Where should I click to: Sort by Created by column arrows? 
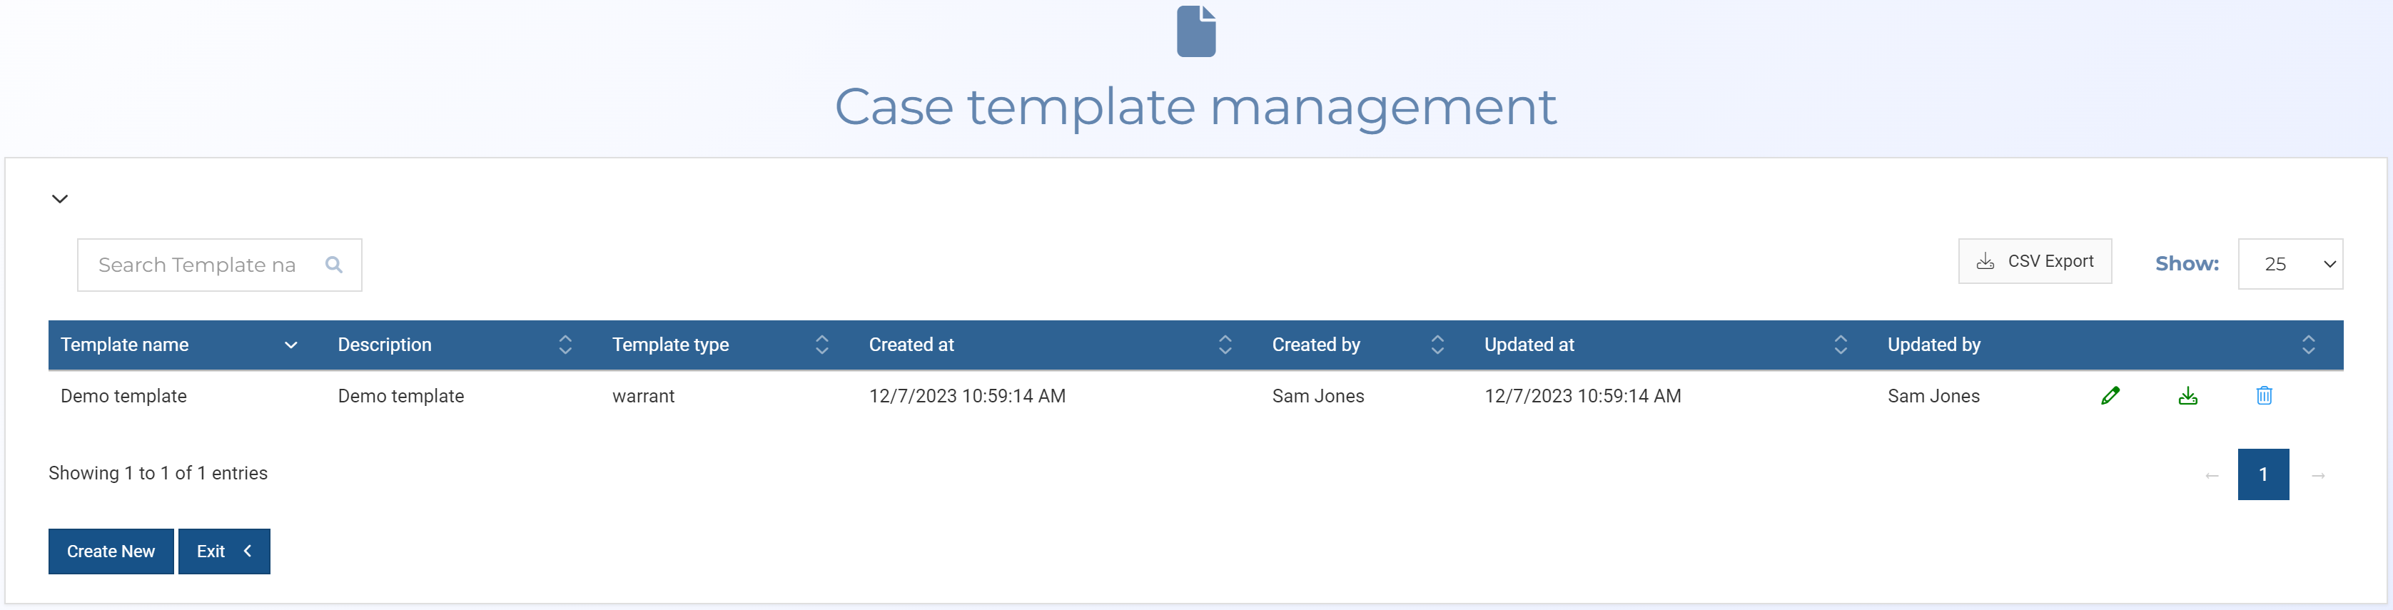click(x=1437, y=345)
